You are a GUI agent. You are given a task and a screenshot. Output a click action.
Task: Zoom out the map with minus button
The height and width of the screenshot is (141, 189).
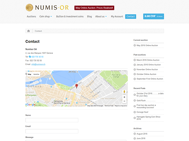coord(124,101)
